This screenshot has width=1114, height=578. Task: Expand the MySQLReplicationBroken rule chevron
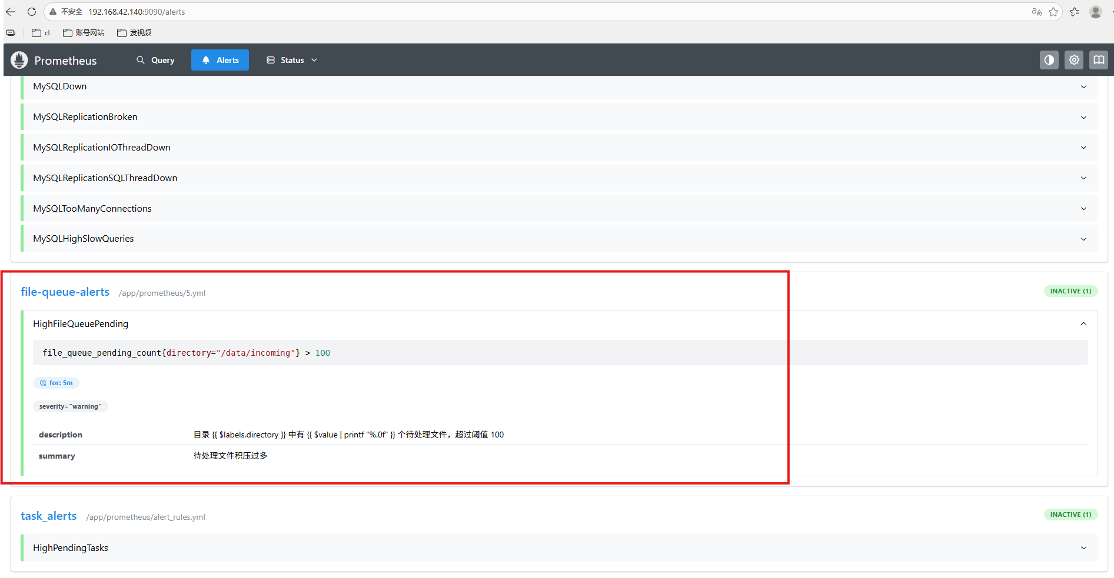pyautogui.click(x=1083, y=117)
